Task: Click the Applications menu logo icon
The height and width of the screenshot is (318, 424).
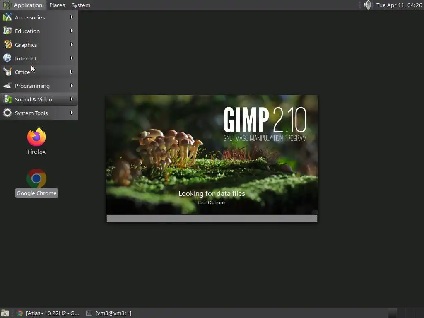Action: coord(7,5)
